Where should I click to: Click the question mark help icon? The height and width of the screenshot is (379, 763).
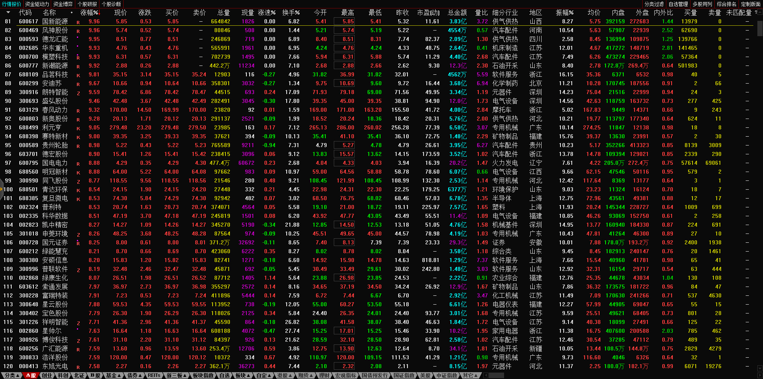pyautogui.click(x=755, y=12)
